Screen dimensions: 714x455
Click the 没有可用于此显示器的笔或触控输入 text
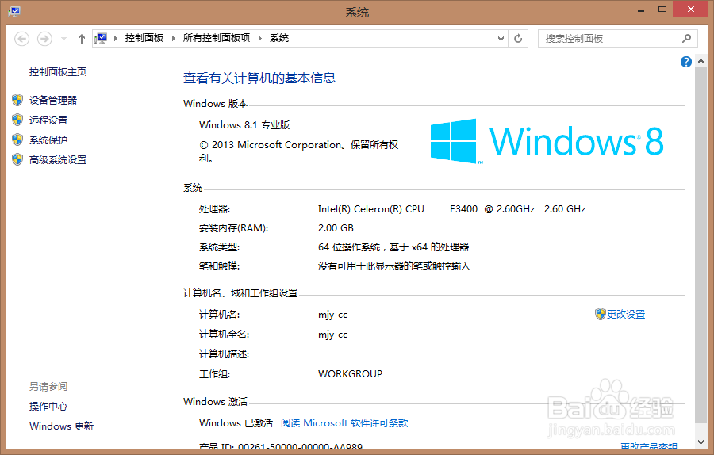(393, 266)
